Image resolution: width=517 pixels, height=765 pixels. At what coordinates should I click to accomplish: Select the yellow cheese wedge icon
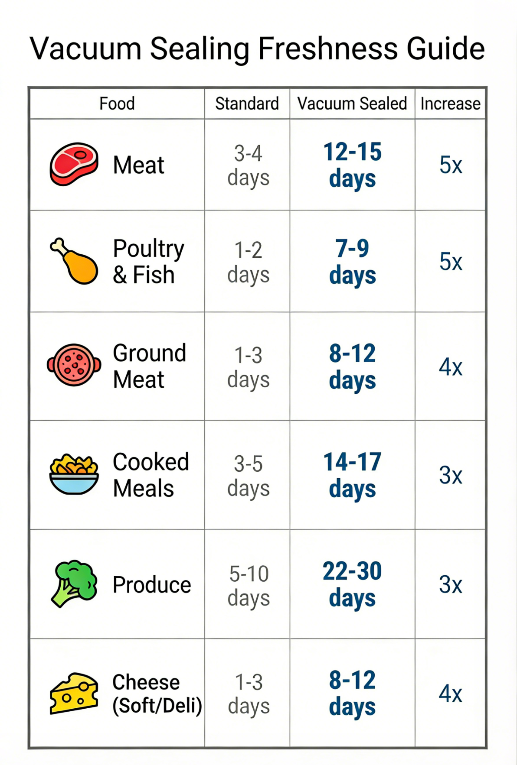(74, 693)
